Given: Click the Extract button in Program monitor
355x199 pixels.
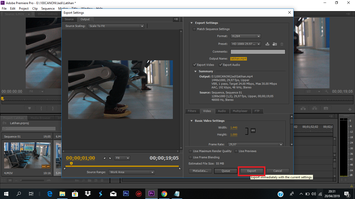Looking at the screenshot, I should (314, 108).
